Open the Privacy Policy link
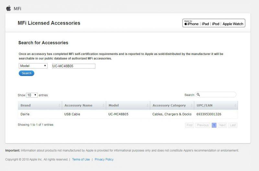This screenshot has height=171, width=259. tap(104, 159)
